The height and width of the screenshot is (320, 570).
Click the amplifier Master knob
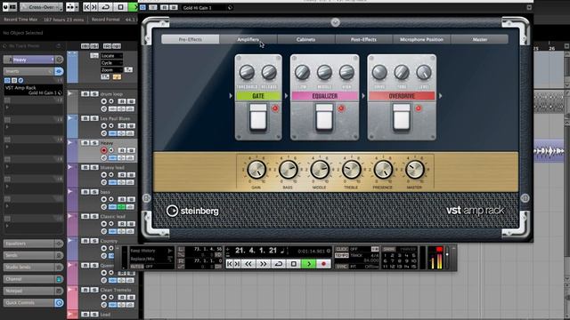click(414, 170)
